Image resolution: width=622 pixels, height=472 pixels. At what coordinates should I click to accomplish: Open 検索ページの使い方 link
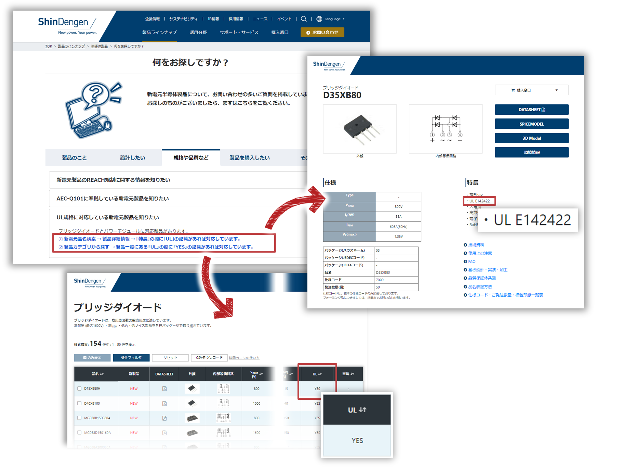[244, 358]
